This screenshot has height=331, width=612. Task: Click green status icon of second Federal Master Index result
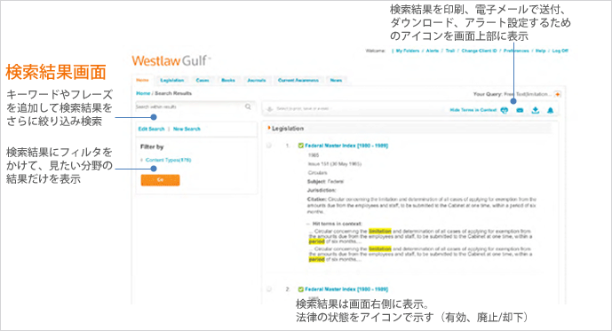[x=301, y=289]
